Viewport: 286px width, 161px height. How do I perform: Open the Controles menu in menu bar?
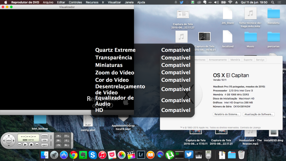click(76, 2)
